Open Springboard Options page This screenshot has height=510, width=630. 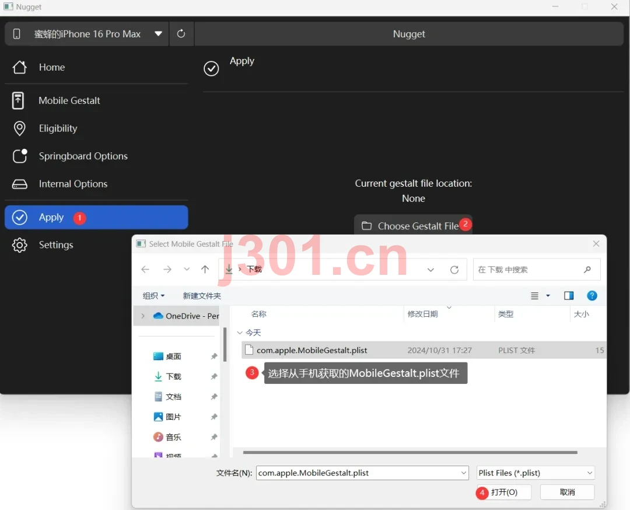96,156
